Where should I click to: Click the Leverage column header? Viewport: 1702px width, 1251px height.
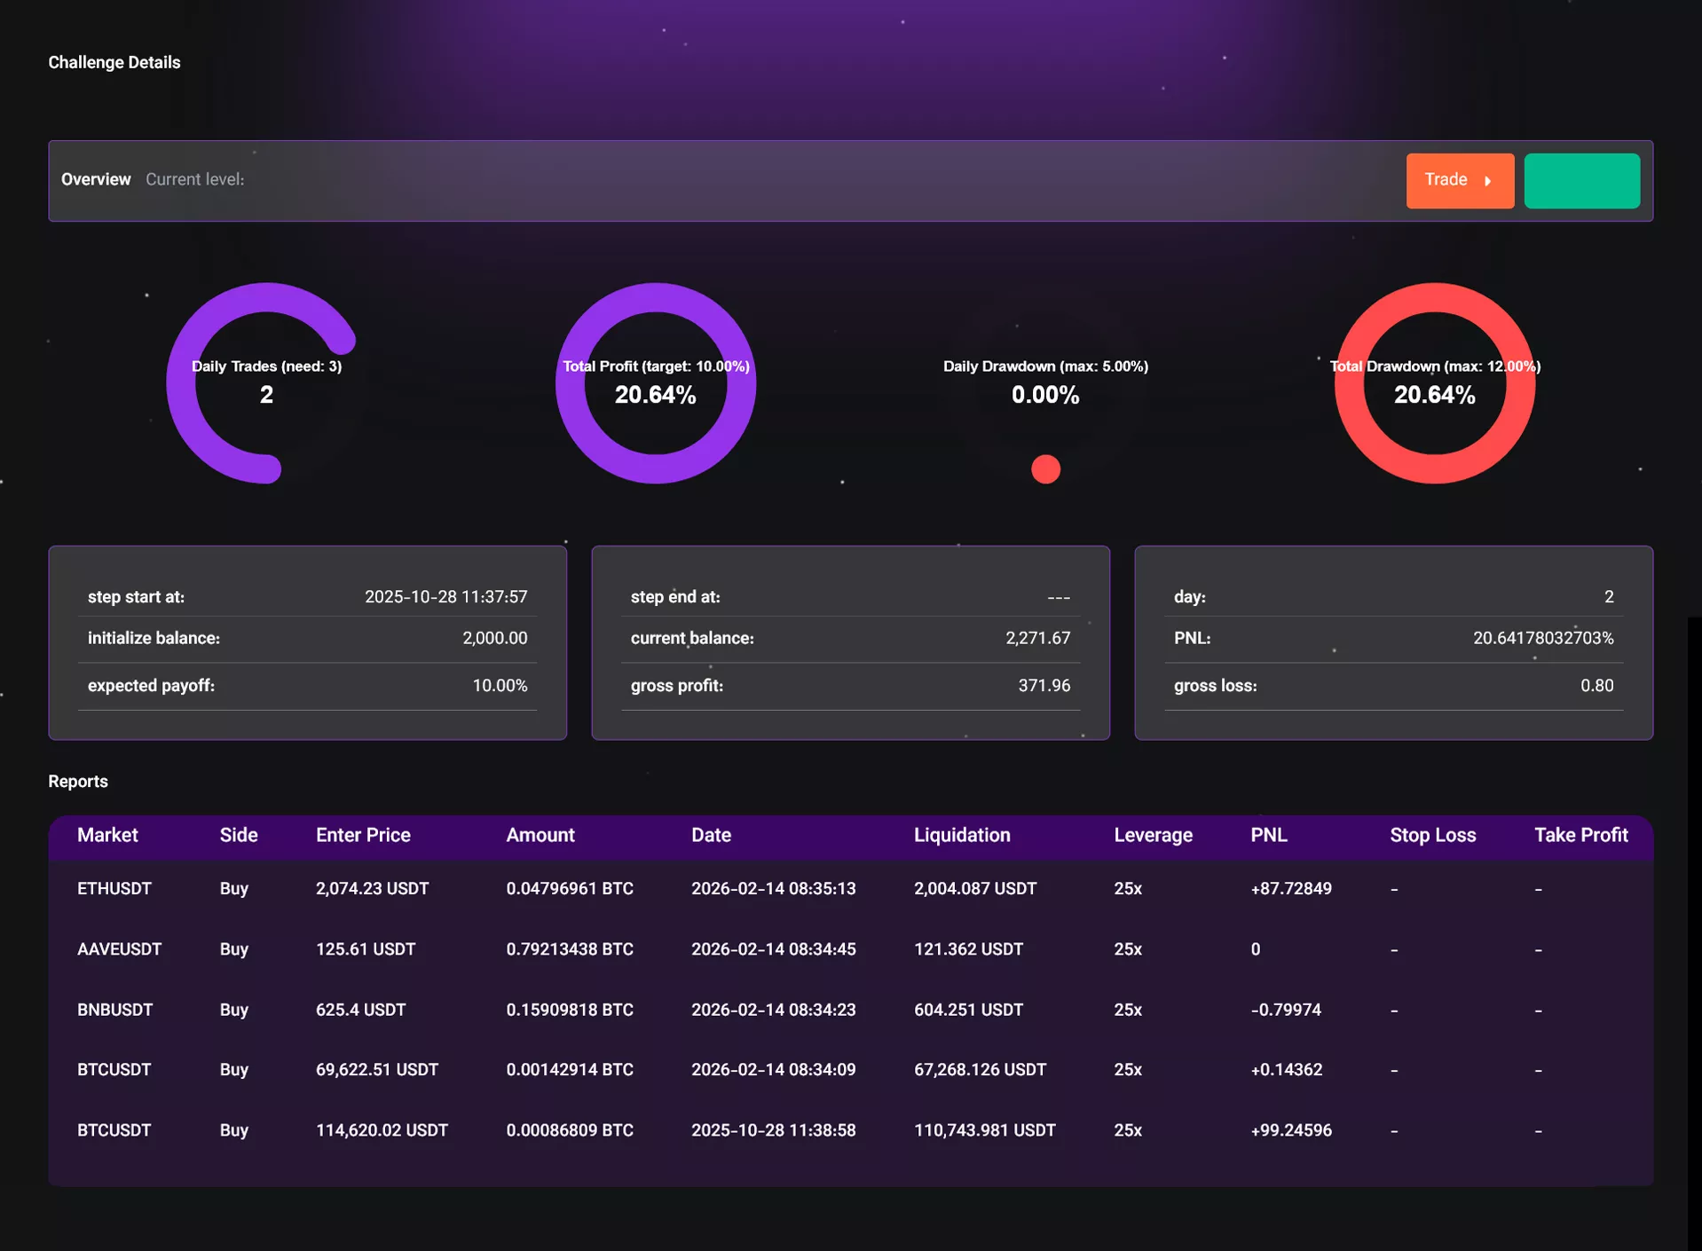pos(1153,835)
